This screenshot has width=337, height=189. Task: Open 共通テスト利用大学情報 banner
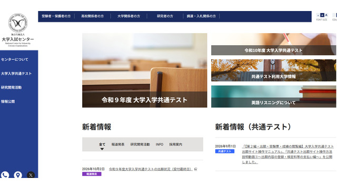click(273, 70)
